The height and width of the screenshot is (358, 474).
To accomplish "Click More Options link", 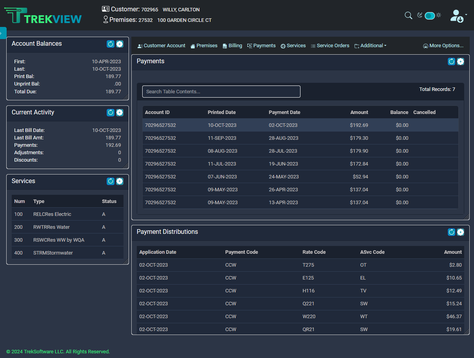I will click(x=443, y=46).
